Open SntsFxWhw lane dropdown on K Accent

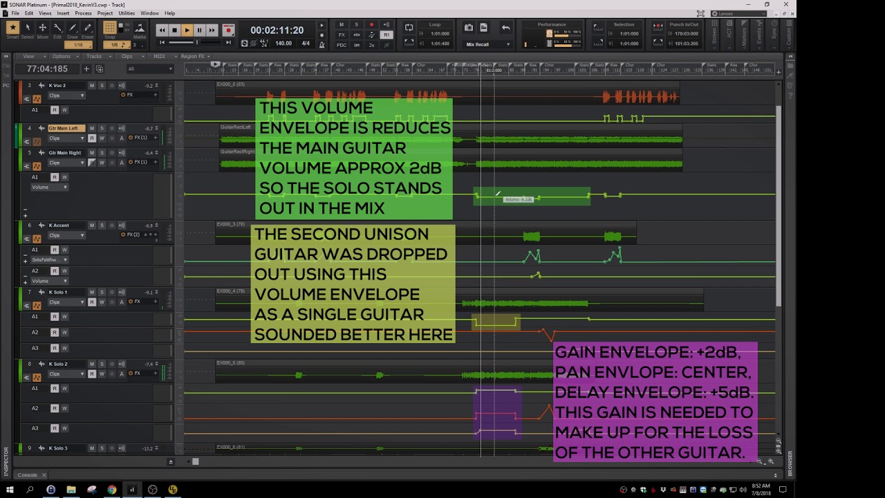tap(49, 260)
